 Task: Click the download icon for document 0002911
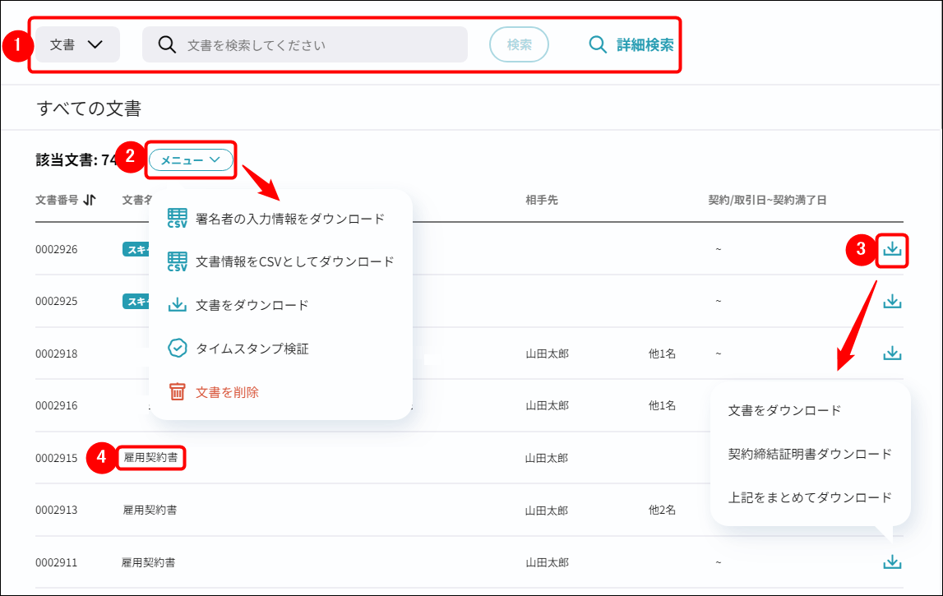(x=892, y=562)
